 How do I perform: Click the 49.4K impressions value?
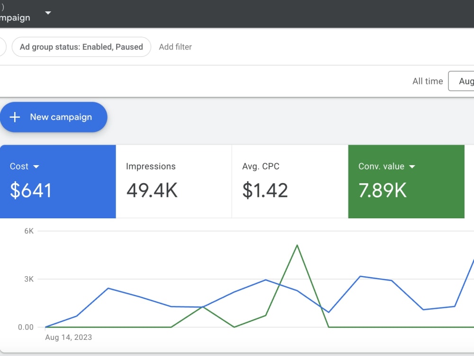(152, 190)
